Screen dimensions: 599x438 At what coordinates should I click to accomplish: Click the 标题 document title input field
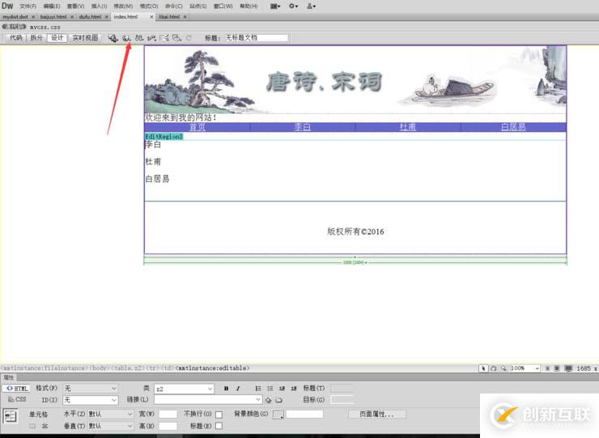(257, 38)
